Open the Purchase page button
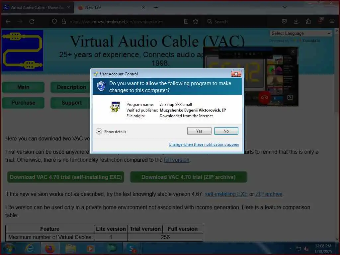This screenshot has height=255, width=340. pyautogui.click(x=23, y=103)
